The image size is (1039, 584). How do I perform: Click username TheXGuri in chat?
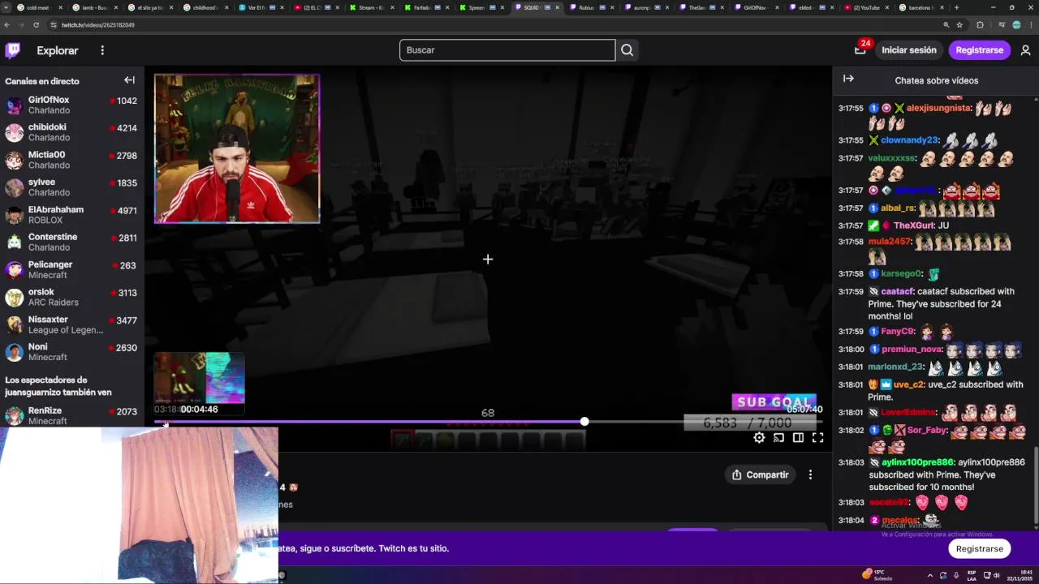point(913,225)
